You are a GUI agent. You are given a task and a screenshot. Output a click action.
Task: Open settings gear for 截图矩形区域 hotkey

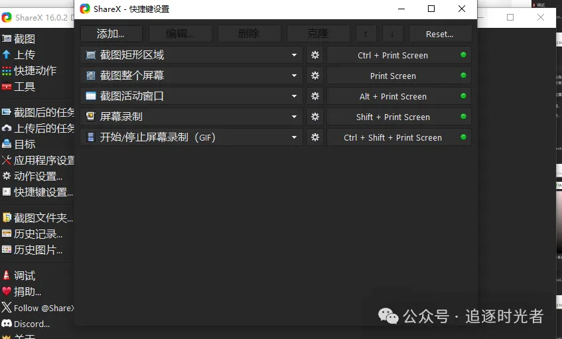(315, 55)
